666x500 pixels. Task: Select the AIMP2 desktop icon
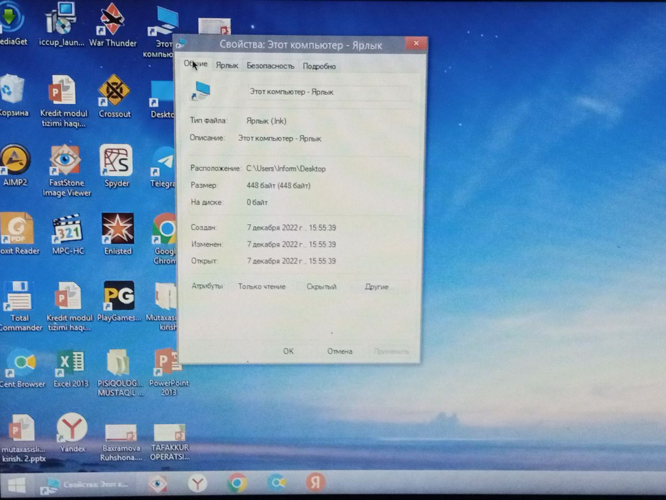point(15,166)
